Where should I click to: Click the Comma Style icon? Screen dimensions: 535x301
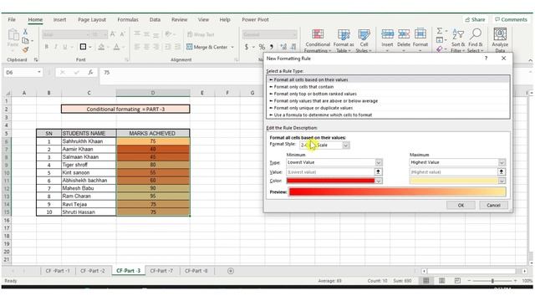272,47
